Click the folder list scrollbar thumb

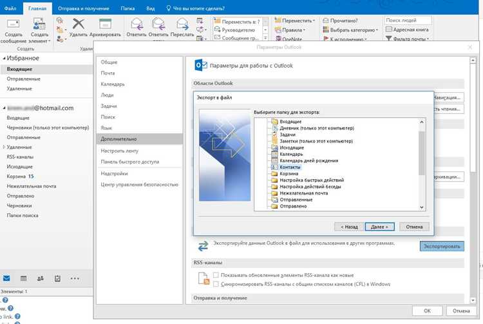pos(422,153)
